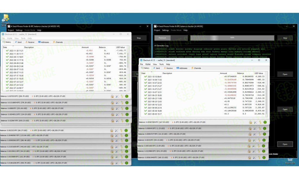The height and width of the screenshot is (179, 299).
Task: Click the seed icon beside Balance 0.007035 BTC
Action: click(x=122, y=96)
